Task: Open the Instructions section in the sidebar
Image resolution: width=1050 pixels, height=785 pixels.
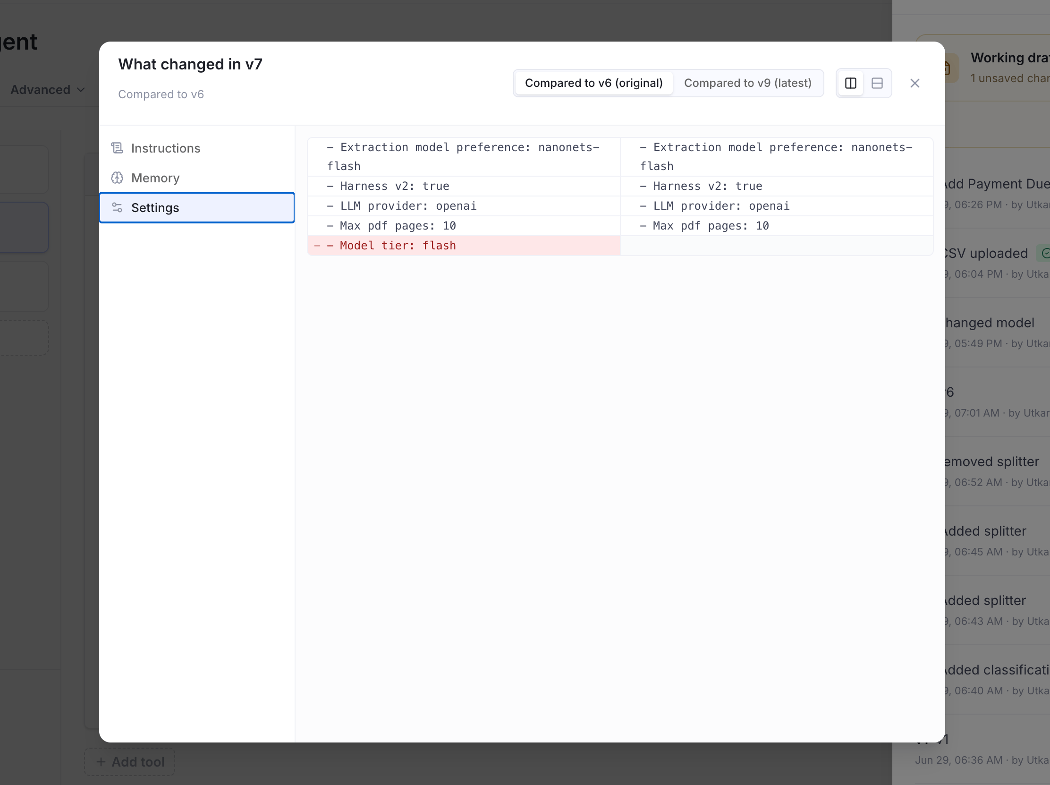Action: tap(196, 148)
